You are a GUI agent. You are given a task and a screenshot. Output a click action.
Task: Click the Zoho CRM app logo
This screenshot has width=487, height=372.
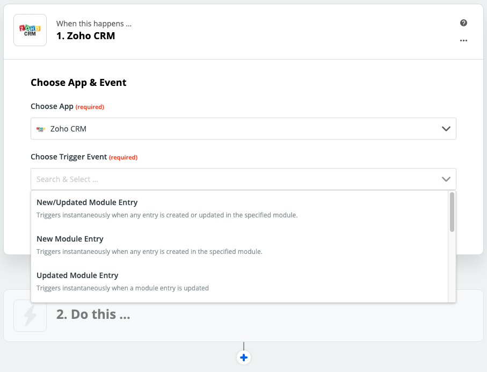(x=30, y=30)
